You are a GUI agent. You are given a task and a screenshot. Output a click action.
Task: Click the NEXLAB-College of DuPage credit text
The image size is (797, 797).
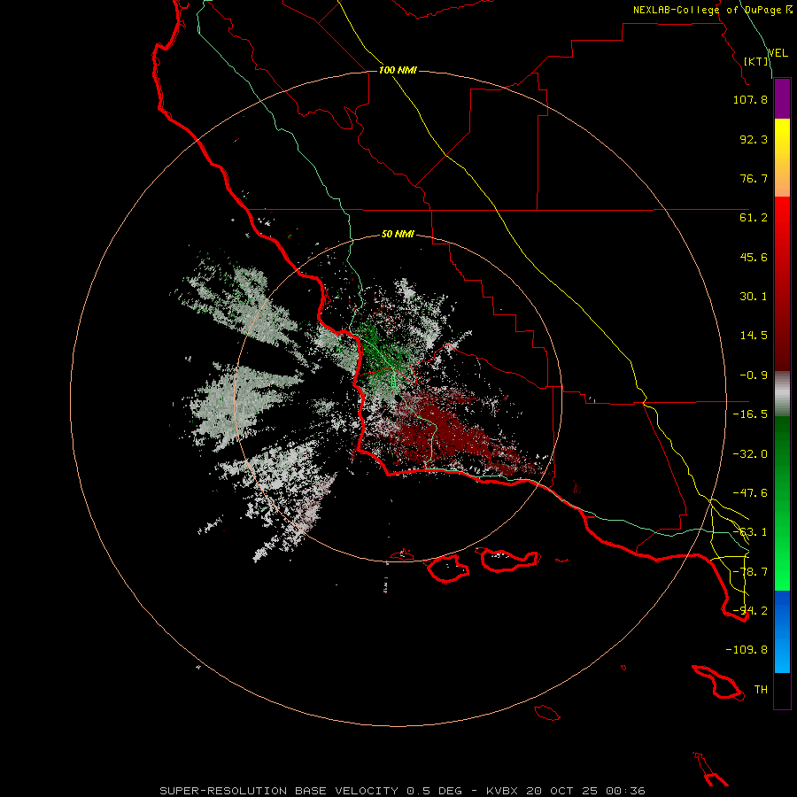click(713, 10)
